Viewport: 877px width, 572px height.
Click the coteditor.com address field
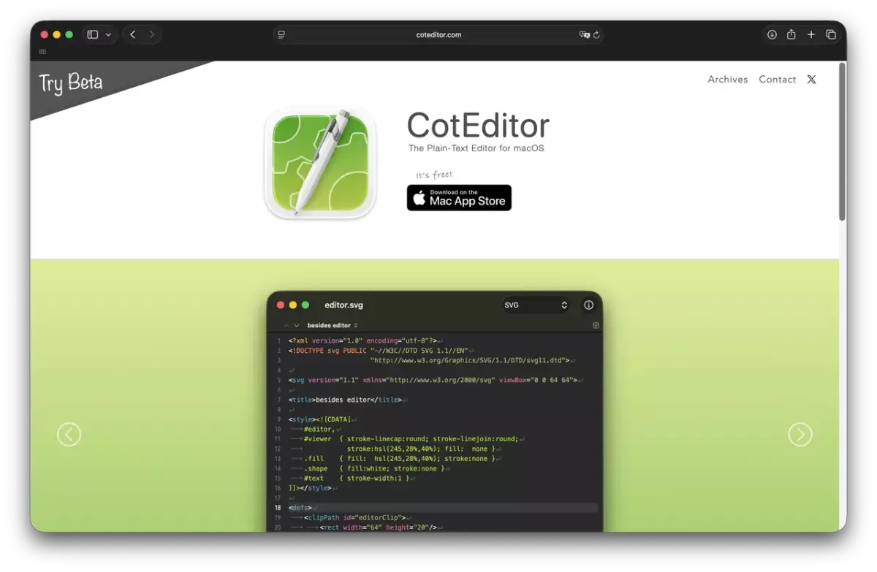pyautogui.click(x=438, y=34)
